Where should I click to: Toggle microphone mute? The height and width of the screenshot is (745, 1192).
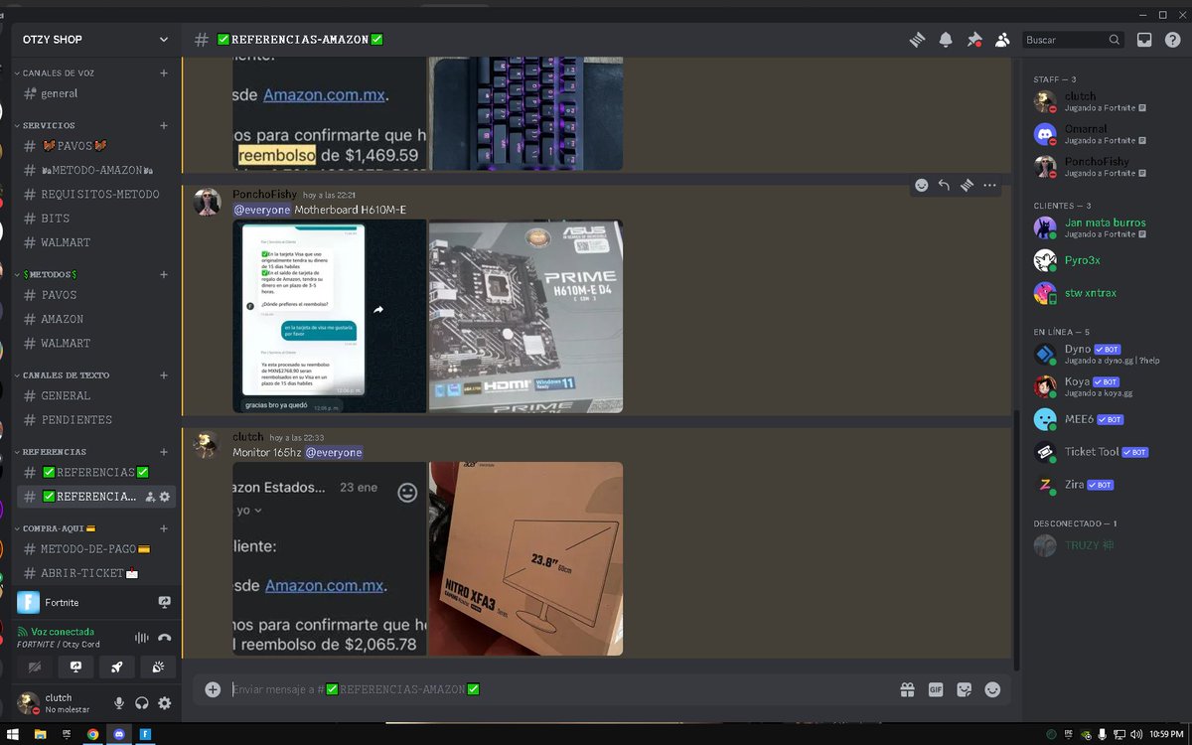(119, 703)
